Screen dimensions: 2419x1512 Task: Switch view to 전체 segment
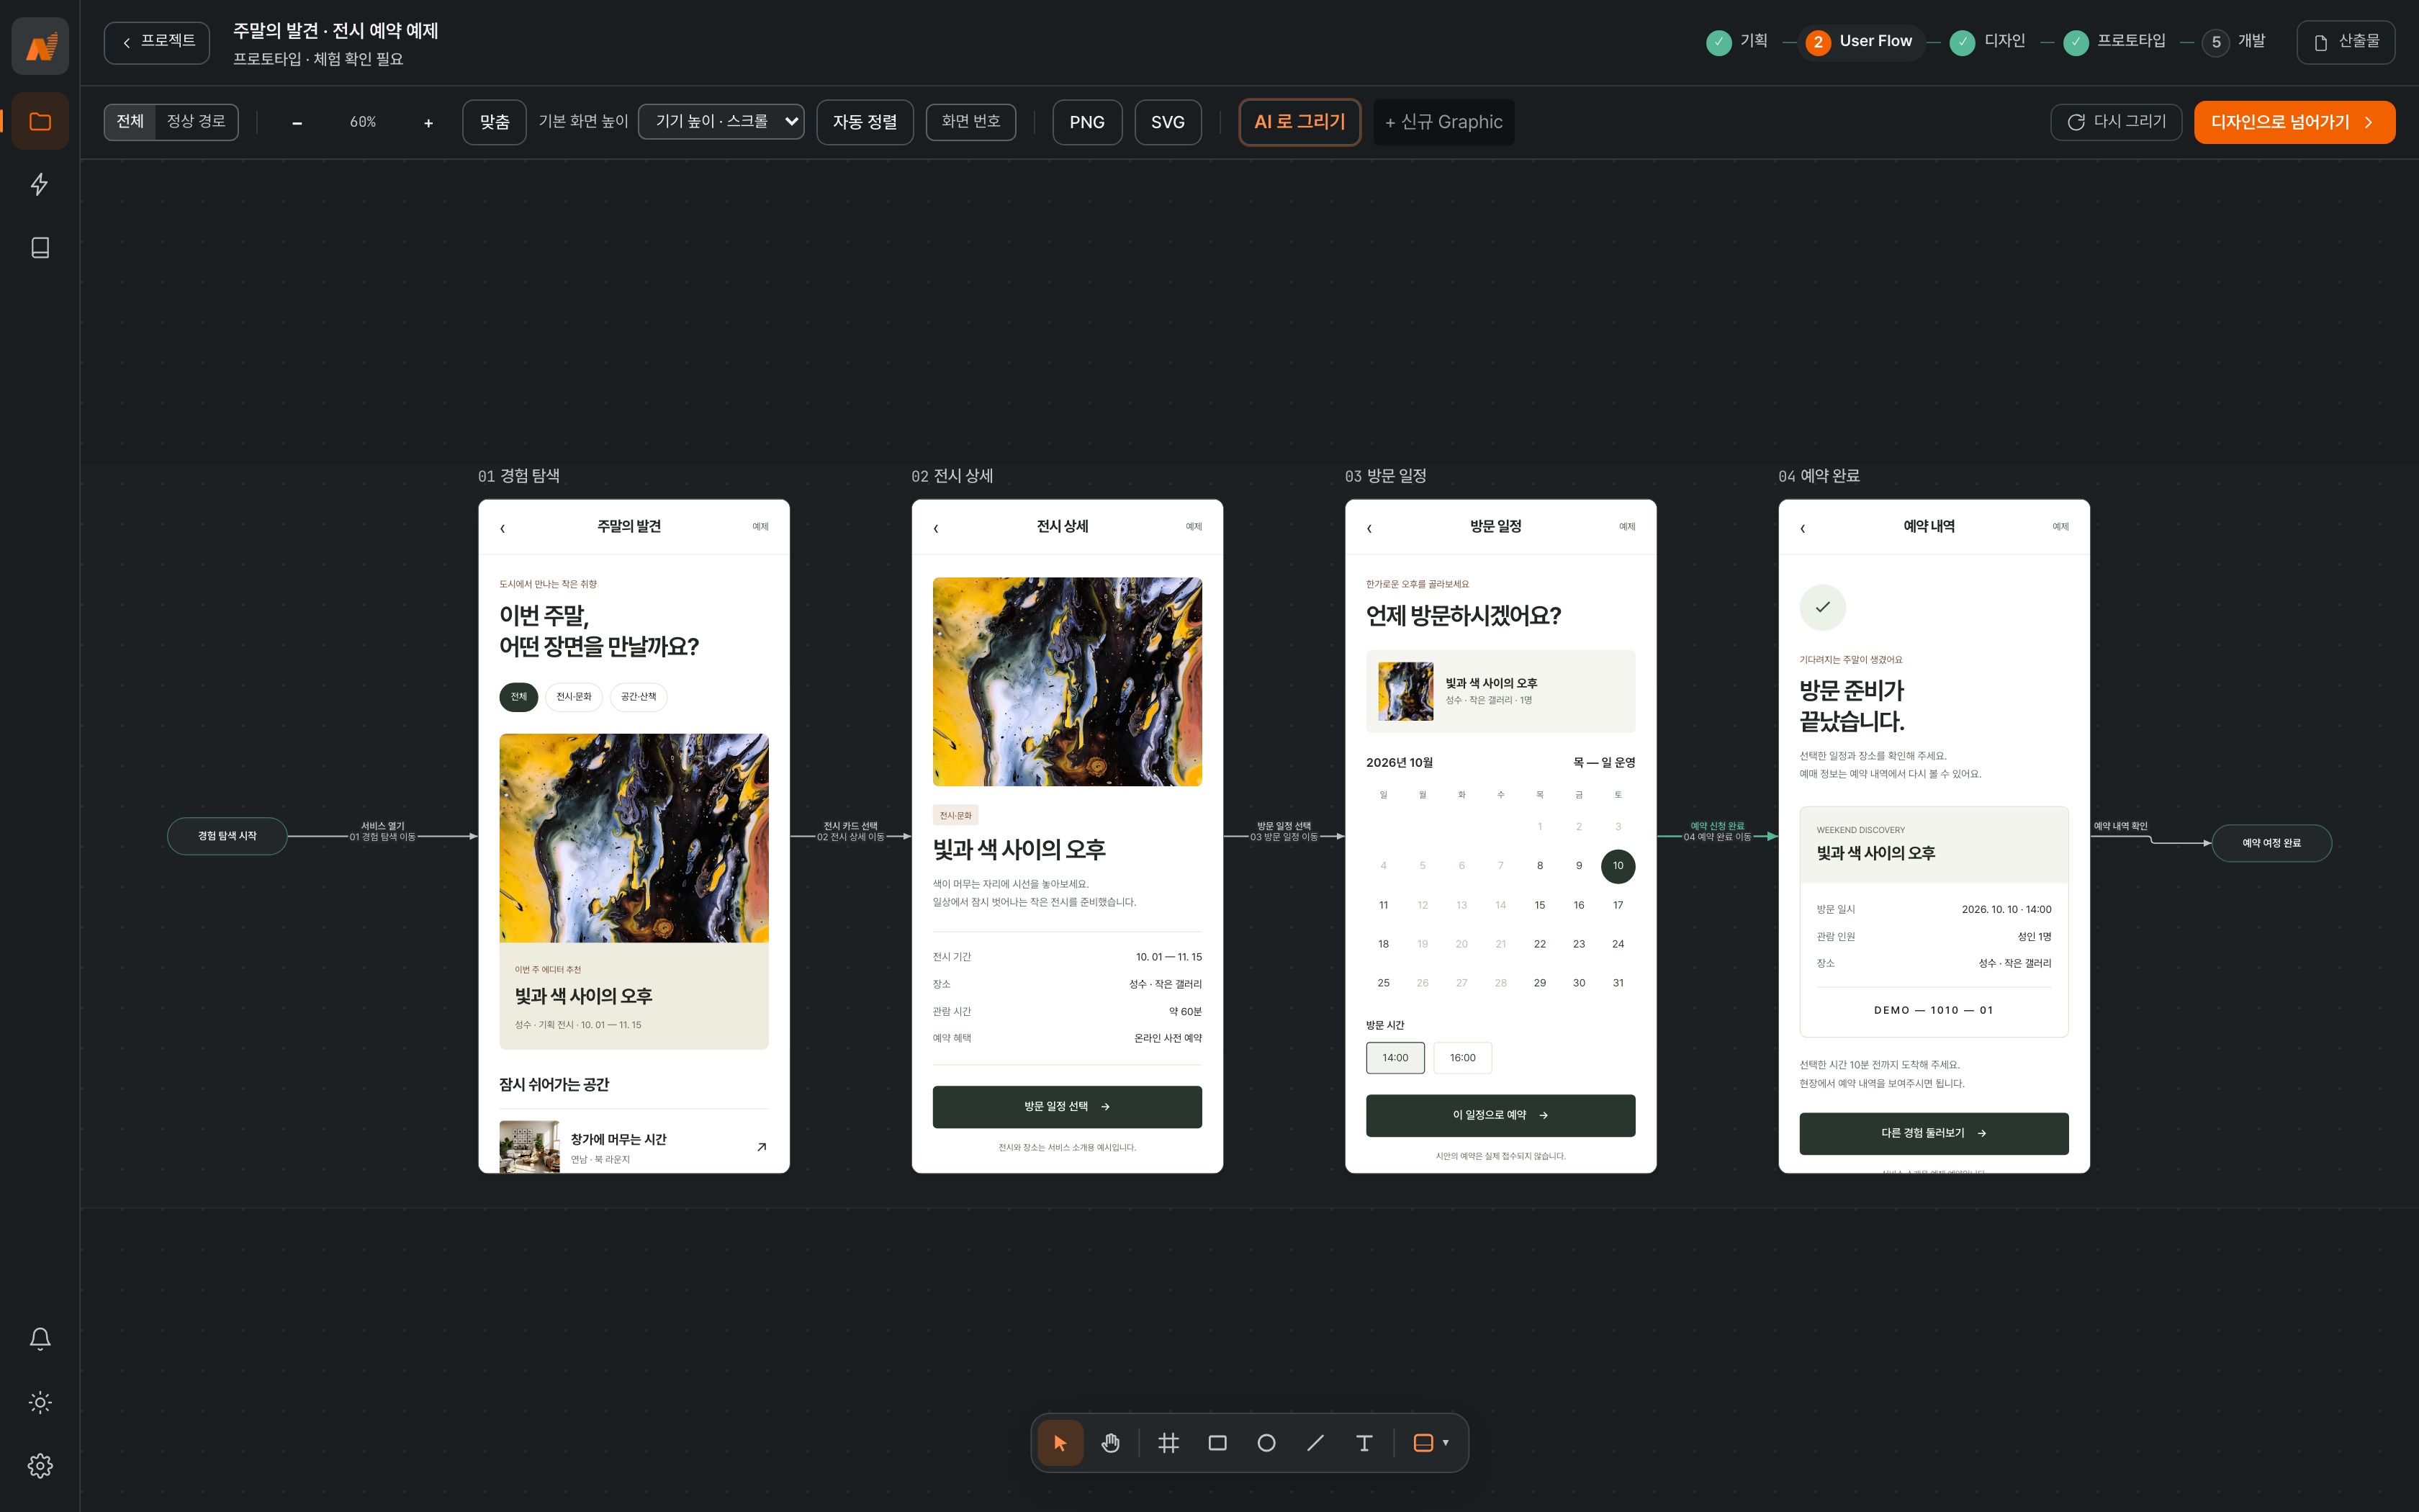pos(130,121)
